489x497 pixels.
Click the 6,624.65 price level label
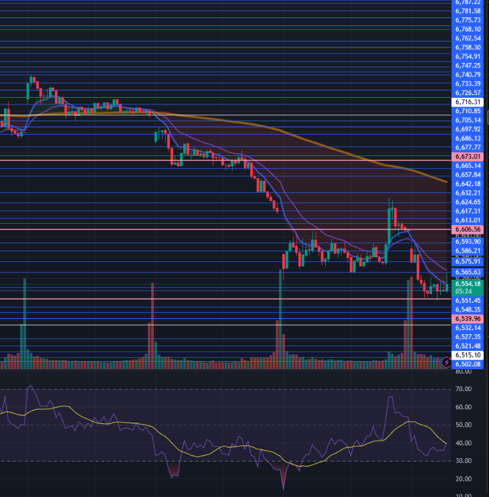point(468,202)
